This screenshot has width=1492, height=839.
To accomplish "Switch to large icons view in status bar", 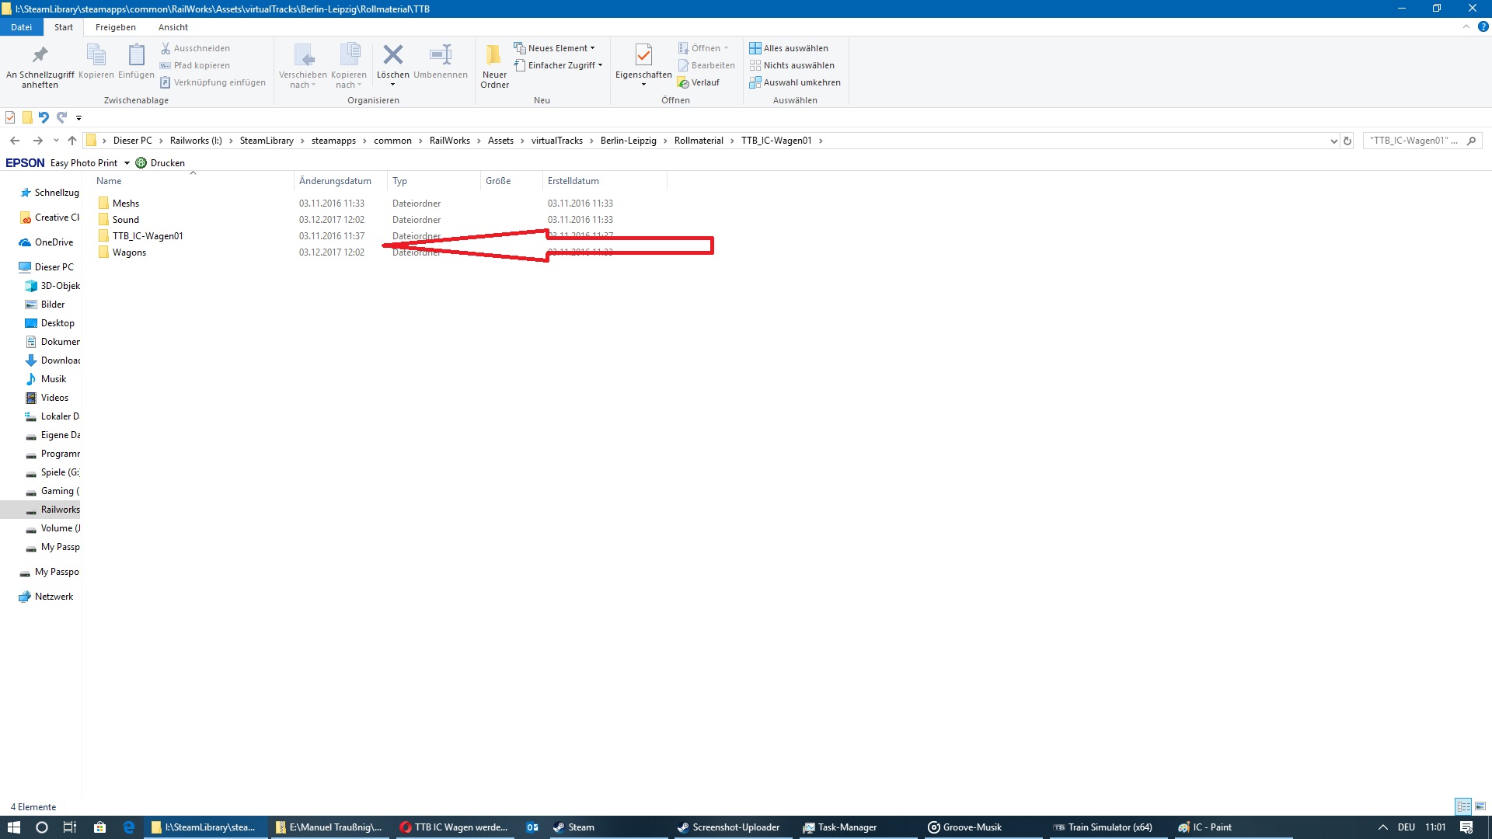I will [x=1480, y=806].
